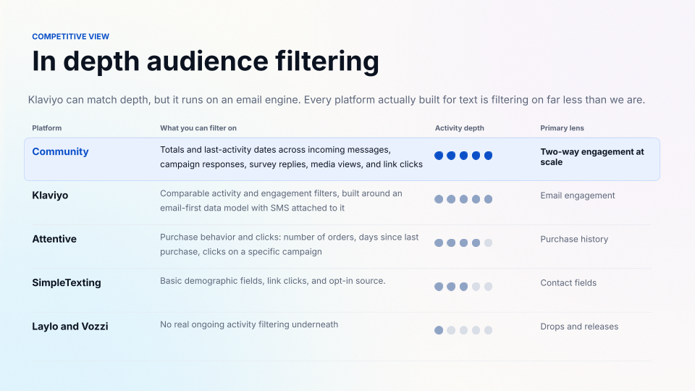Select the 'SimpleTexting' platform name
Image resolution: width=695 pixels, height=391 pixels.
67,283
